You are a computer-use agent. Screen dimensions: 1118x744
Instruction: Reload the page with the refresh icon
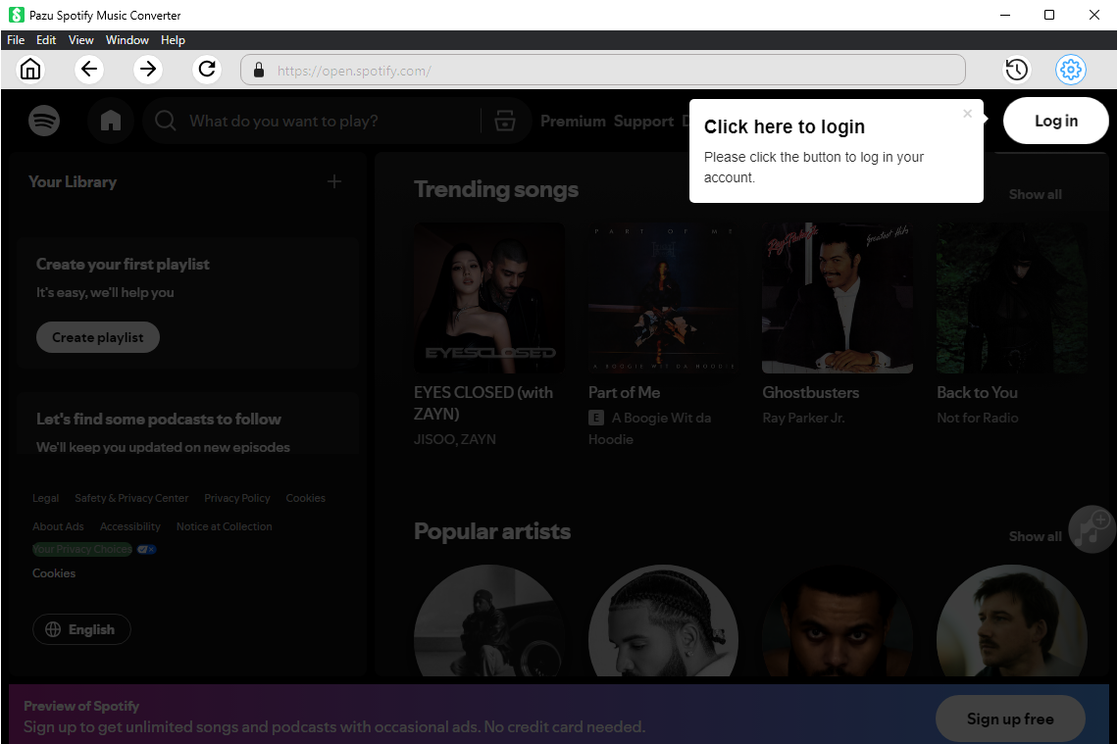pos(207,70)
